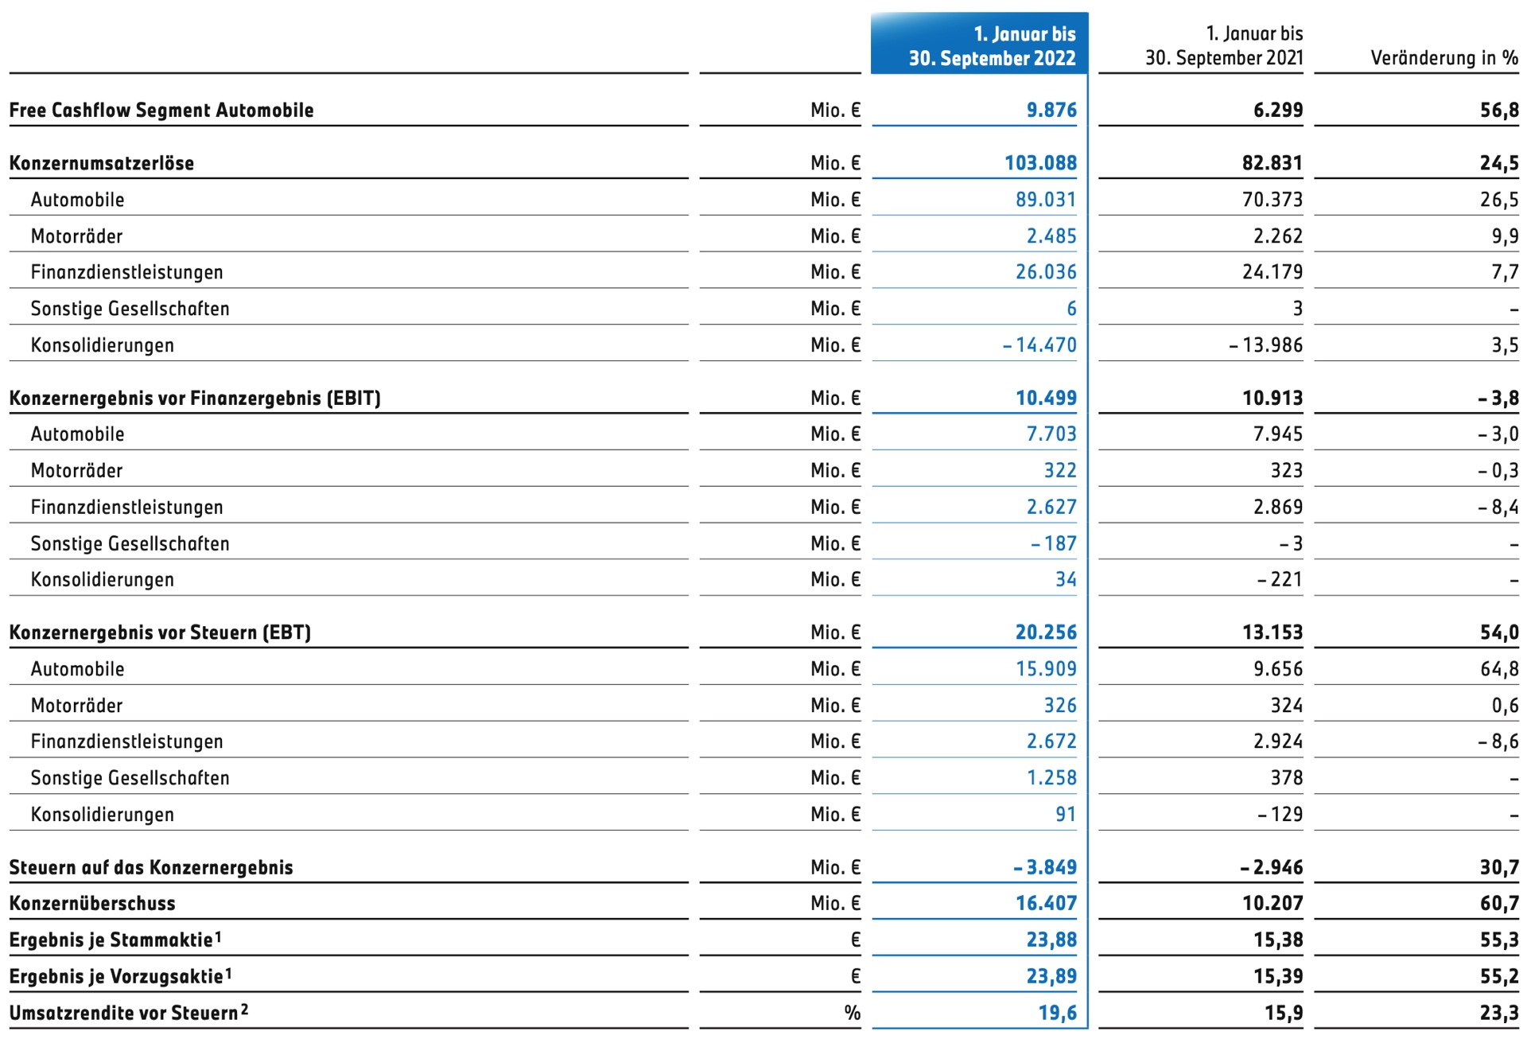Click the 'Konzernüberschuss' row label
The width and height of the screenshot is (1527, 1039).
pos(92,904)
